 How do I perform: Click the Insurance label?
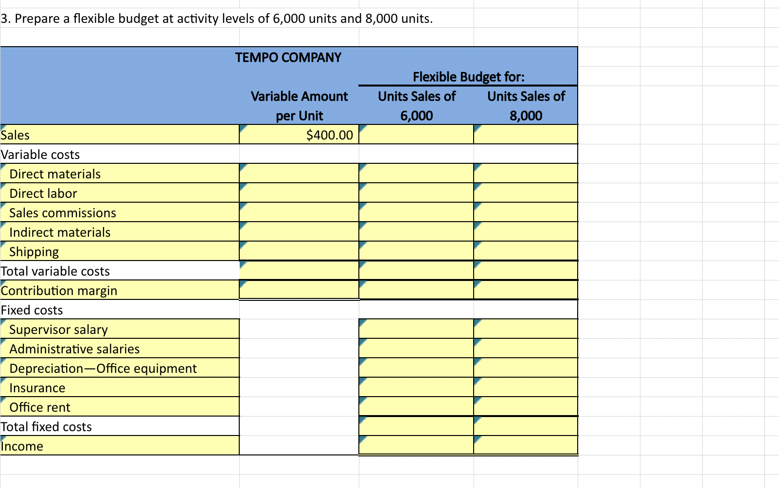(x=37, y=387)
